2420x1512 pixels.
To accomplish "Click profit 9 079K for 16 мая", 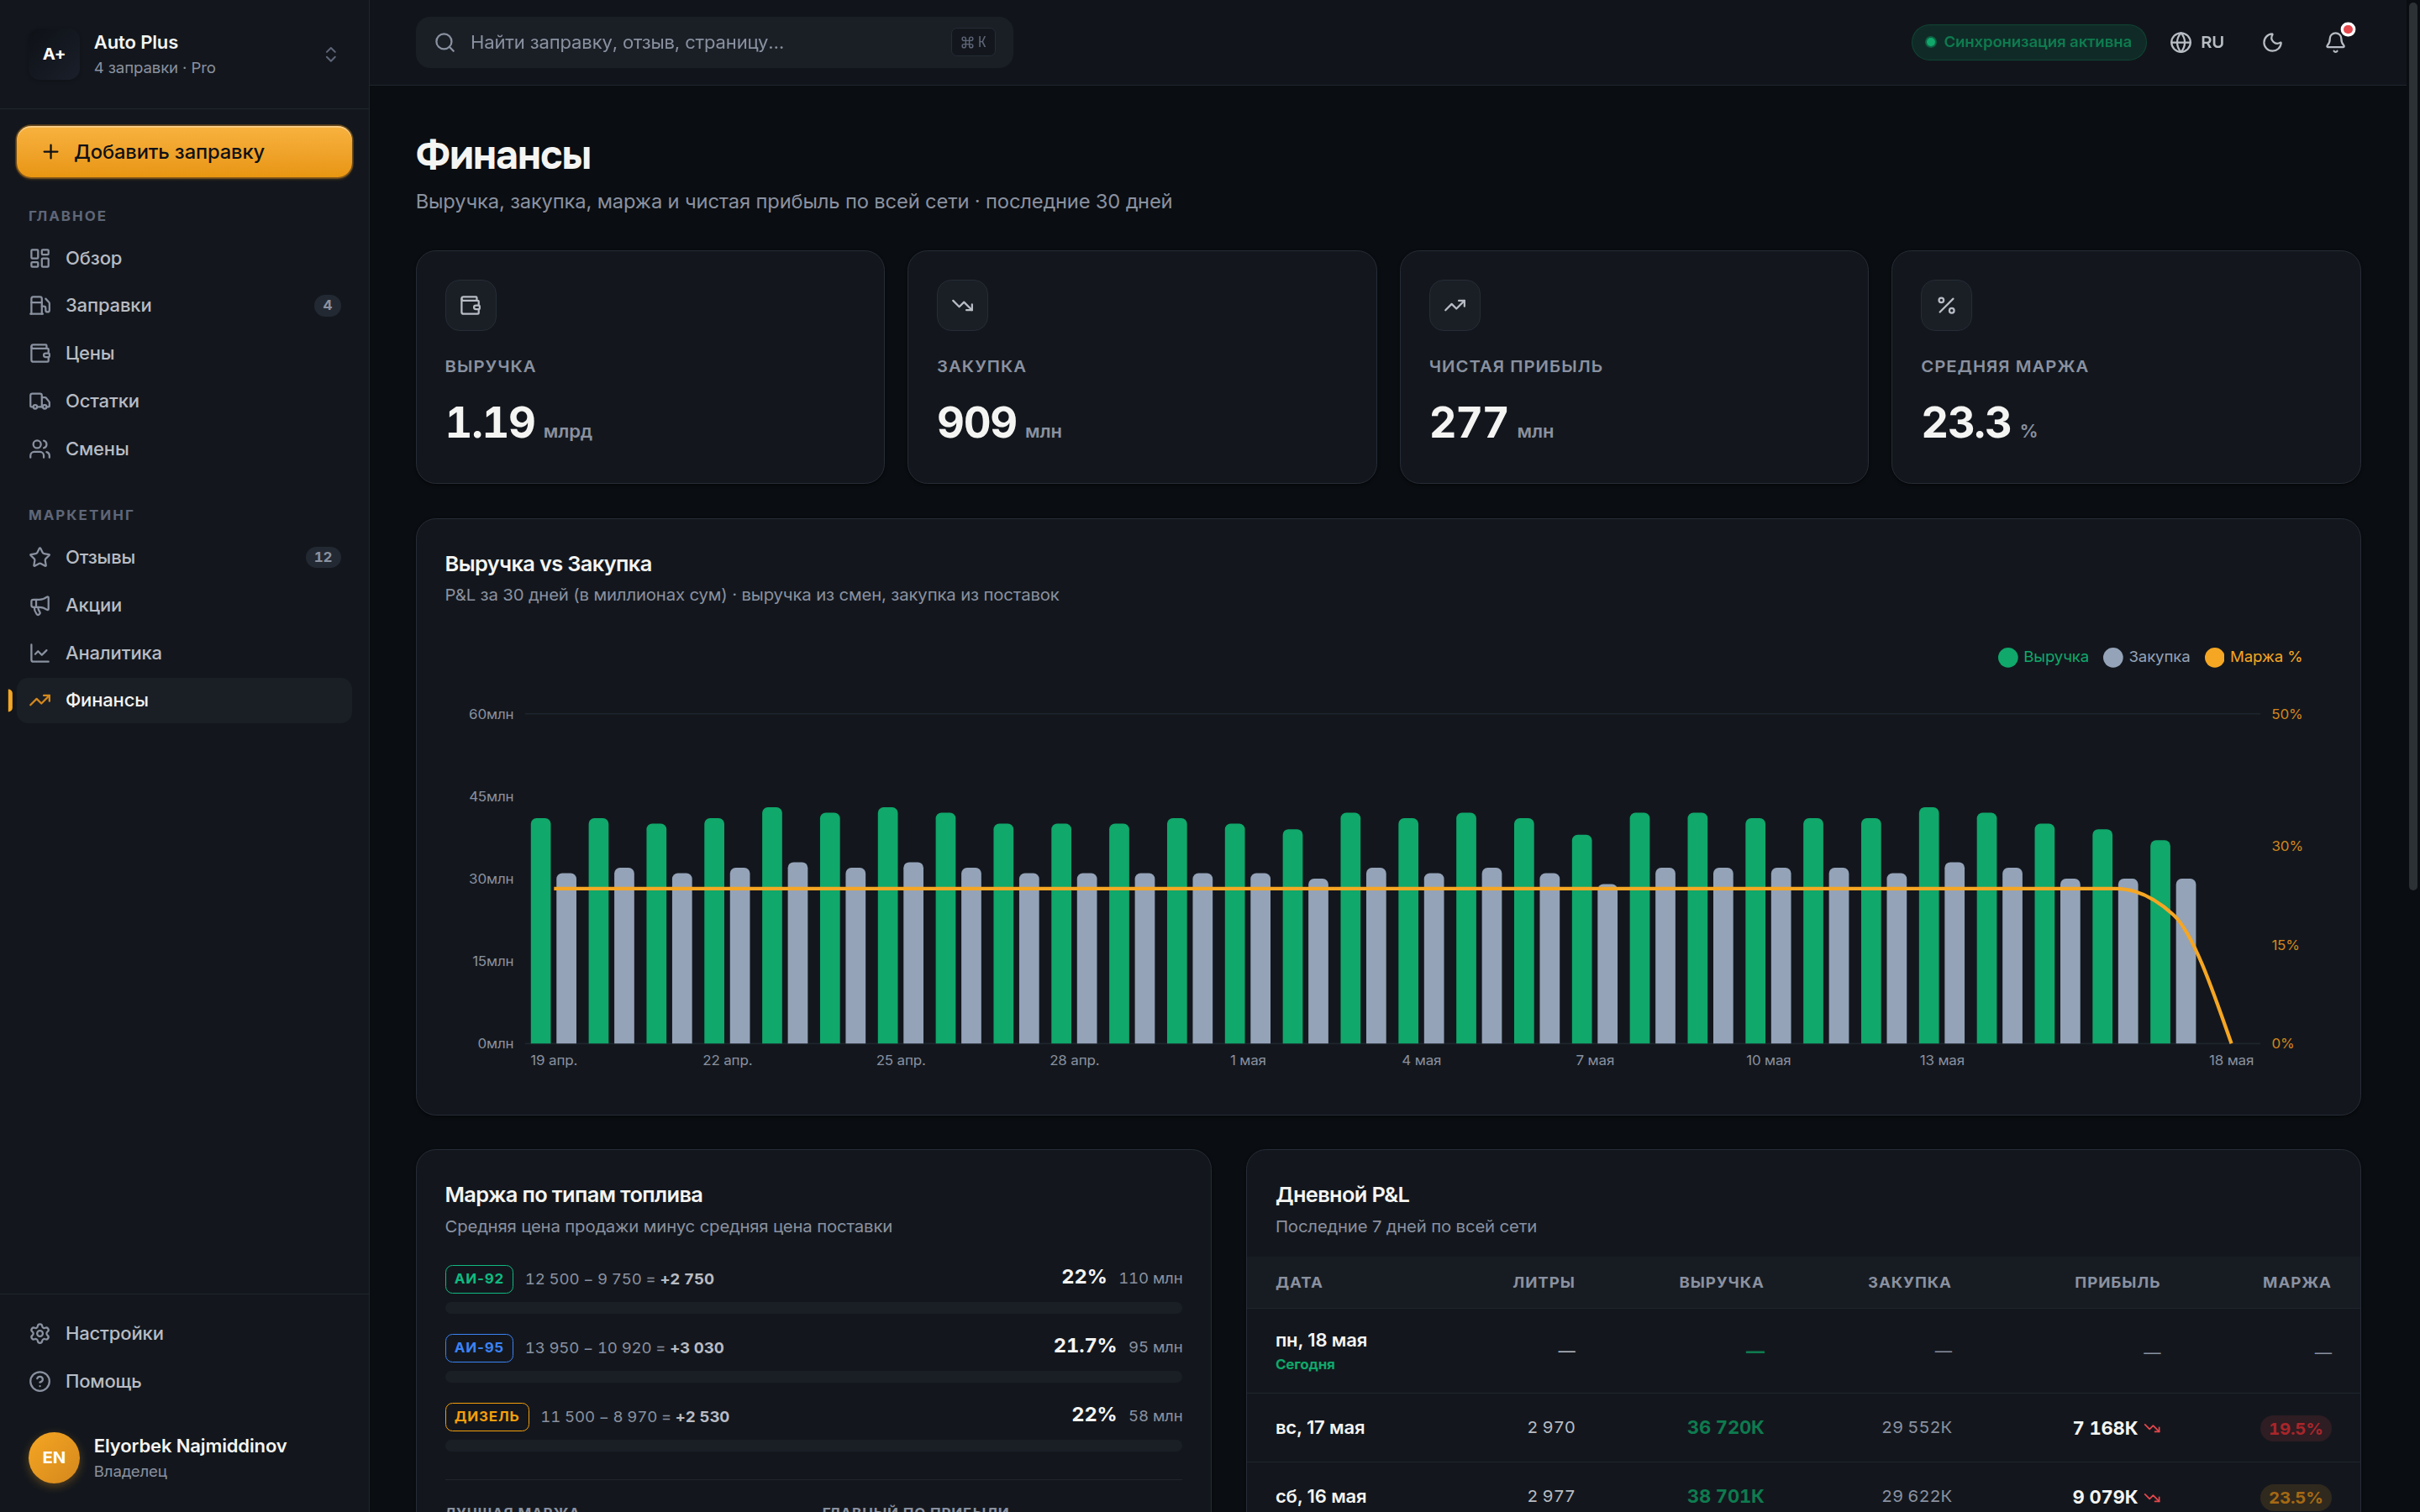I will [x=2104, y=1497].
